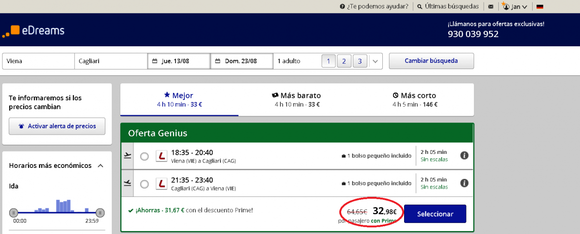Click info icon for the 18:35 outbound flight
Image resolution: width=580 pixels, height=234 pixels.
464,156
